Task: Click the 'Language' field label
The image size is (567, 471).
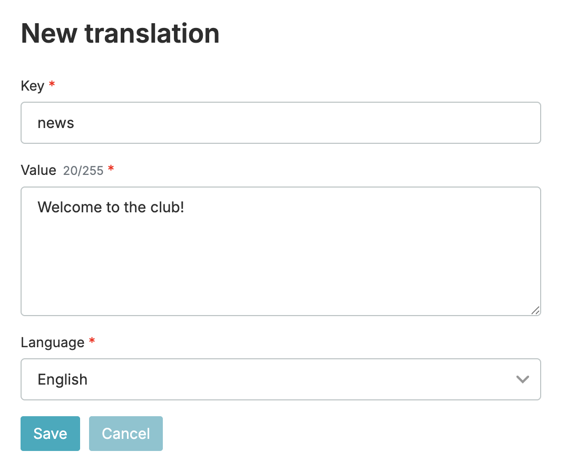Action: (52, 342)
